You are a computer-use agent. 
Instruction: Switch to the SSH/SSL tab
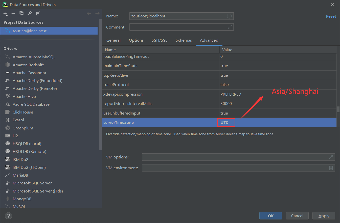click(x=160, y=40)
